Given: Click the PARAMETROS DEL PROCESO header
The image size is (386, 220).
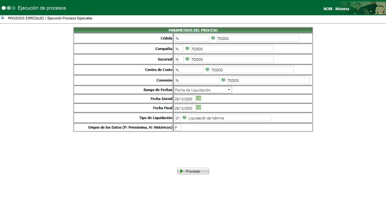Looking at the screenshot, I should tap(193, 30).
